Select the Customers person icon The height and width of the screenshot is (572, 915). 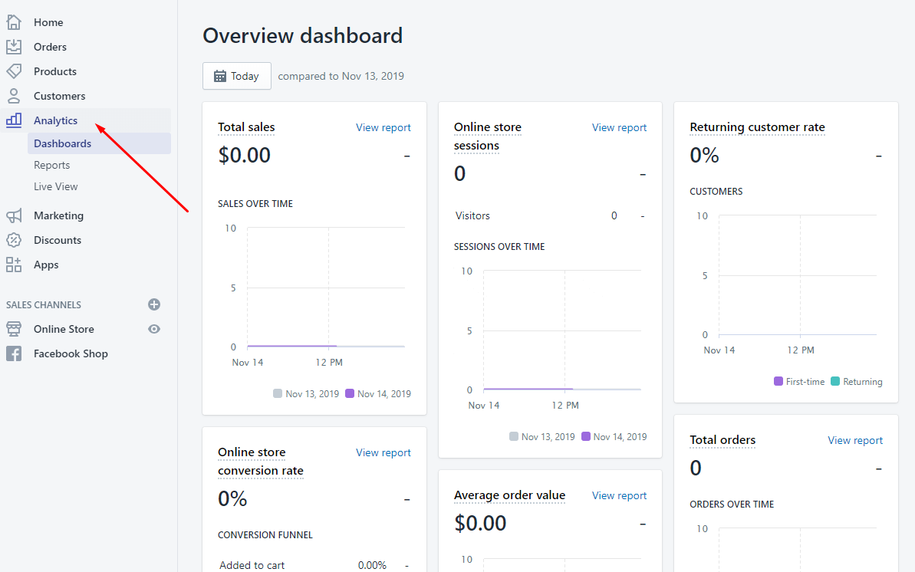(x=14, y=96)
